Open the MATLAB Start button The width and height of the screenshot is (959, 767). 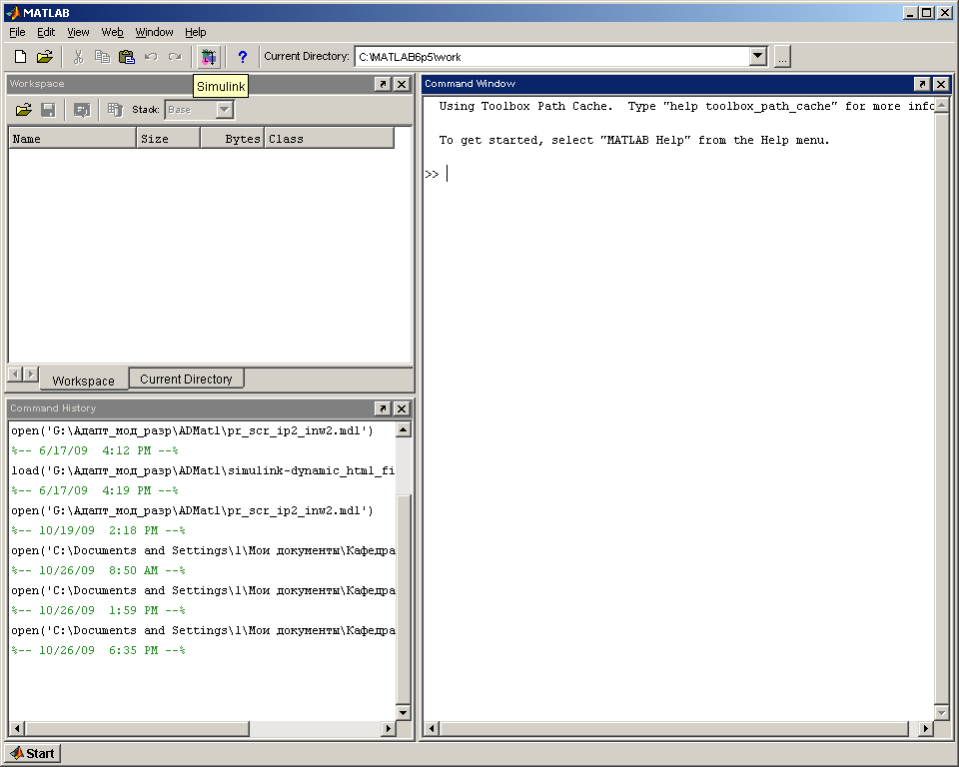click(33, 754)
